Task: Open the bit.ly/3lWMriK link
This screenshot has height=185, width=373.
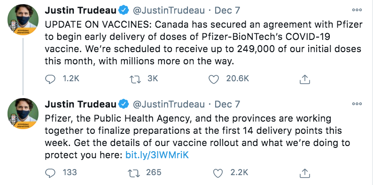Action: [x=157, y=155]
